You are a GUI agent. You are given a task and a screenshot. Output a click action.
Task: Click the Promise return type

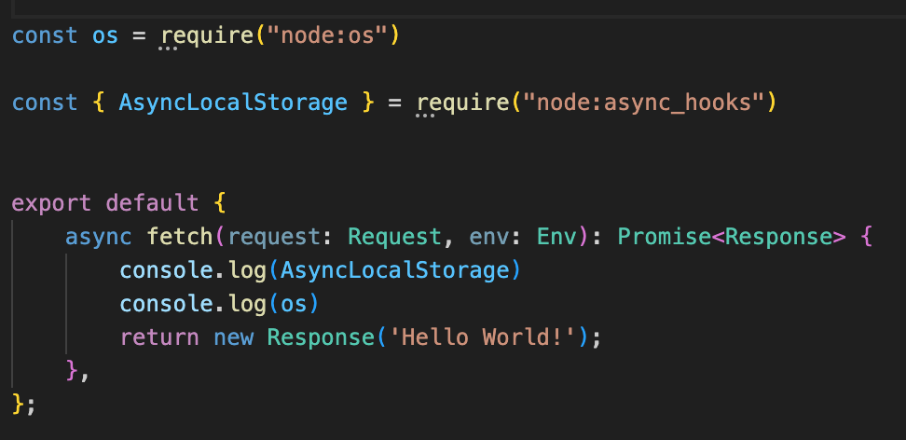pos(665,237)
